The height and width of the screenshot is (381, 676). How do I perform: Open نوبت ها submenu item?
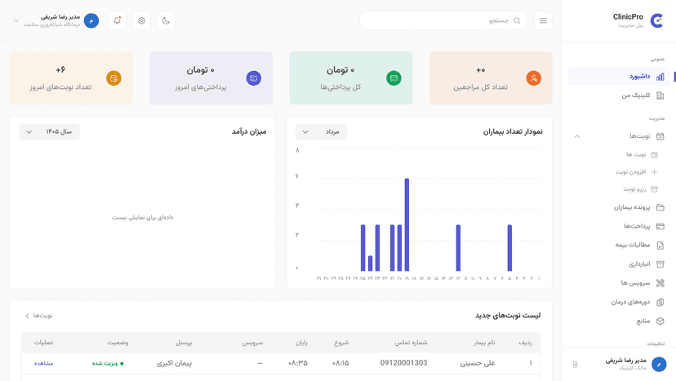(642, 154)
